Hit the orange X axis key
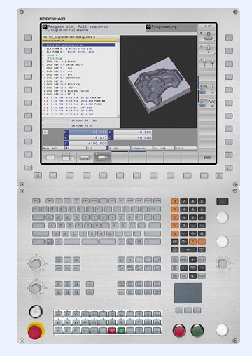The image size is (252, 356). [x=175, y=201]
